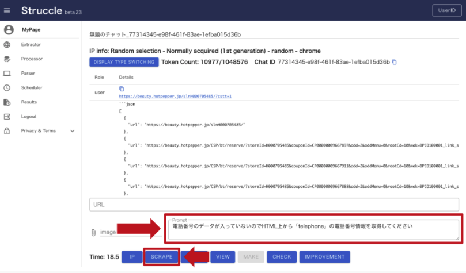Click the SCRAPE button
466x273 pixels.
161,257
